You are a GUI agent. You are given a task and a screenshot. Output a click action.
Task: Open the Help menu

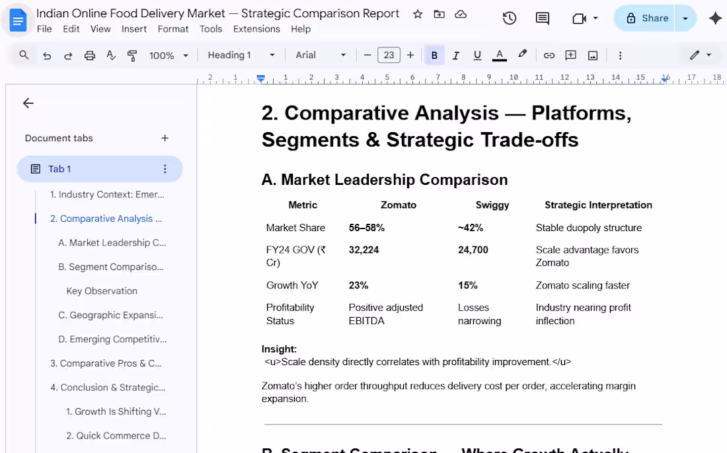tap(301, 28)
